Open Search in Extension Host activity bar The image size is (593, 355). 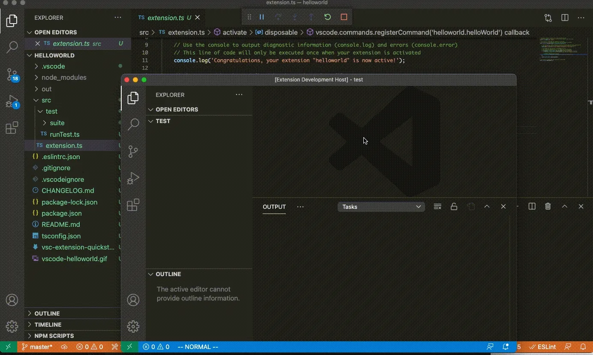133,124
